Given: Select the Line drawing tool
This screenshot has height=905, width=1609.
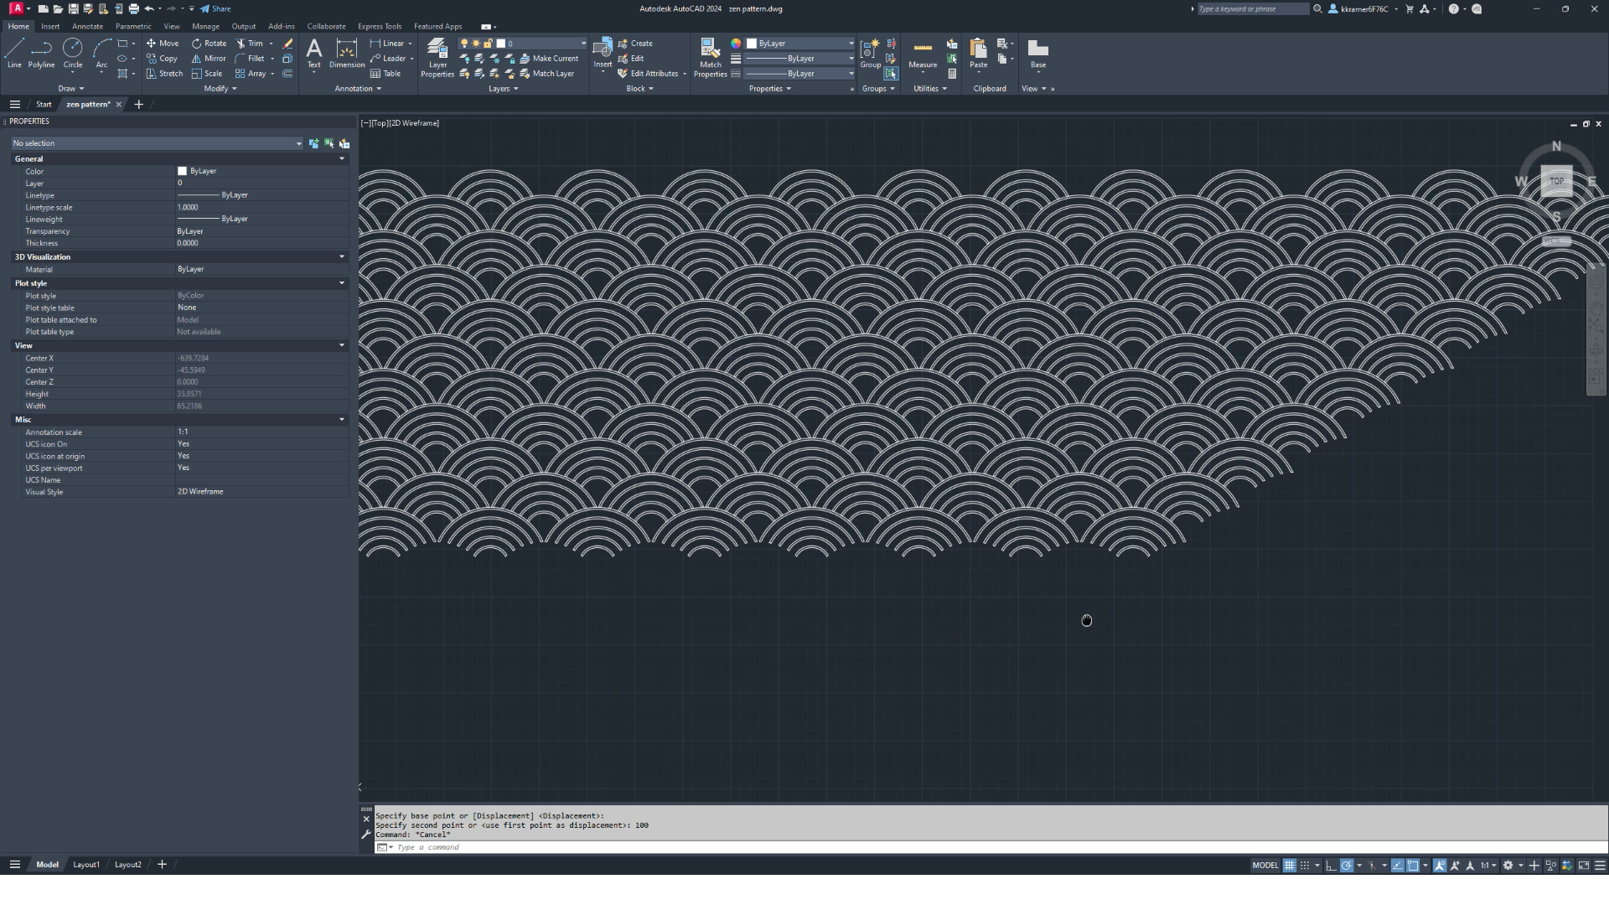Looking at the screenshot, I should click(x=14, y=53).
